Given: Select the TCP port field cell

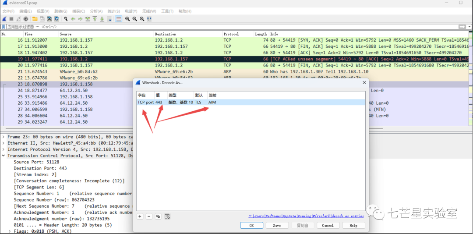Looking at the screenshot, I should [146, 103].
